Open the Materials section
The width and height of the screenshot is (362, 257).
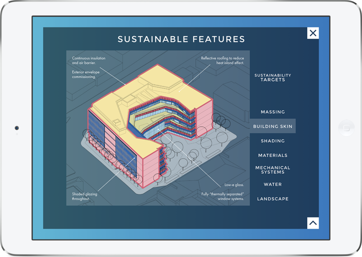[x=273, y=155]
